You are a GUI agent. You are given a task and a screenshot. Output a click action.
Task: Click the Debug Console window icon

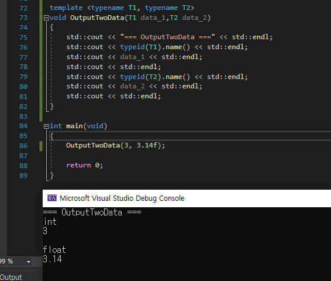pyautogui.click(x=52, y=198)
